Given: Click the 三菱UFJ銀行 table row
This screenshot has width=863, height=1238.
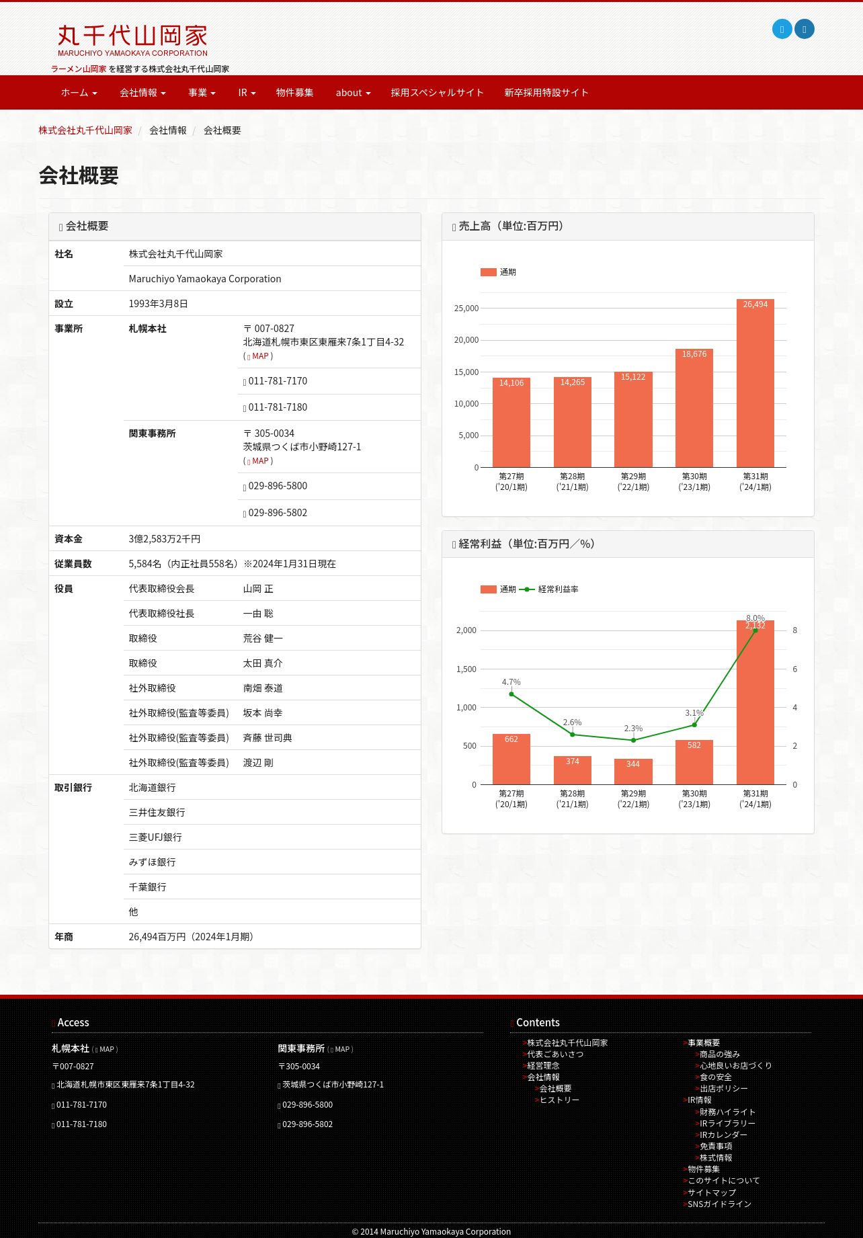Looking at the screenshot, I should click(x=272, y=837).
